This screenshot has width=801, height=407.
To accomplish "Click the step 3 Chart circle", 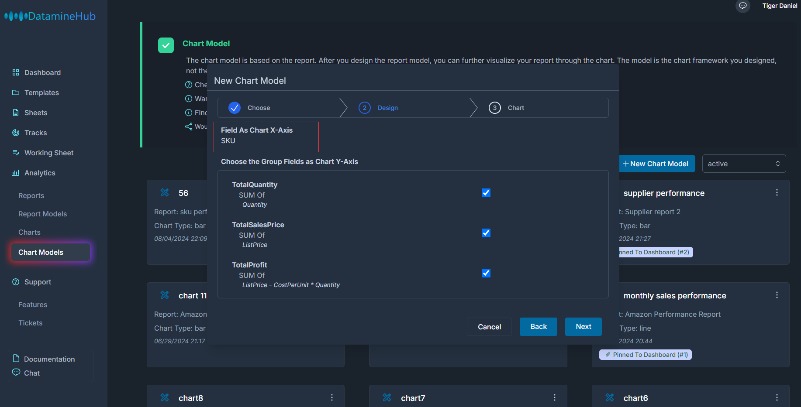I will (x=495, y=108).
